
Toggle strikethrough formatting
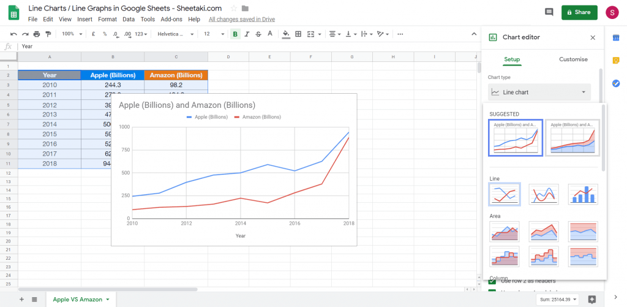(258, 34)
